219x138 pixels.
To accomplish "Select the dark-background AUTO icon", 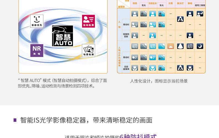I will [x=190, y=46].
